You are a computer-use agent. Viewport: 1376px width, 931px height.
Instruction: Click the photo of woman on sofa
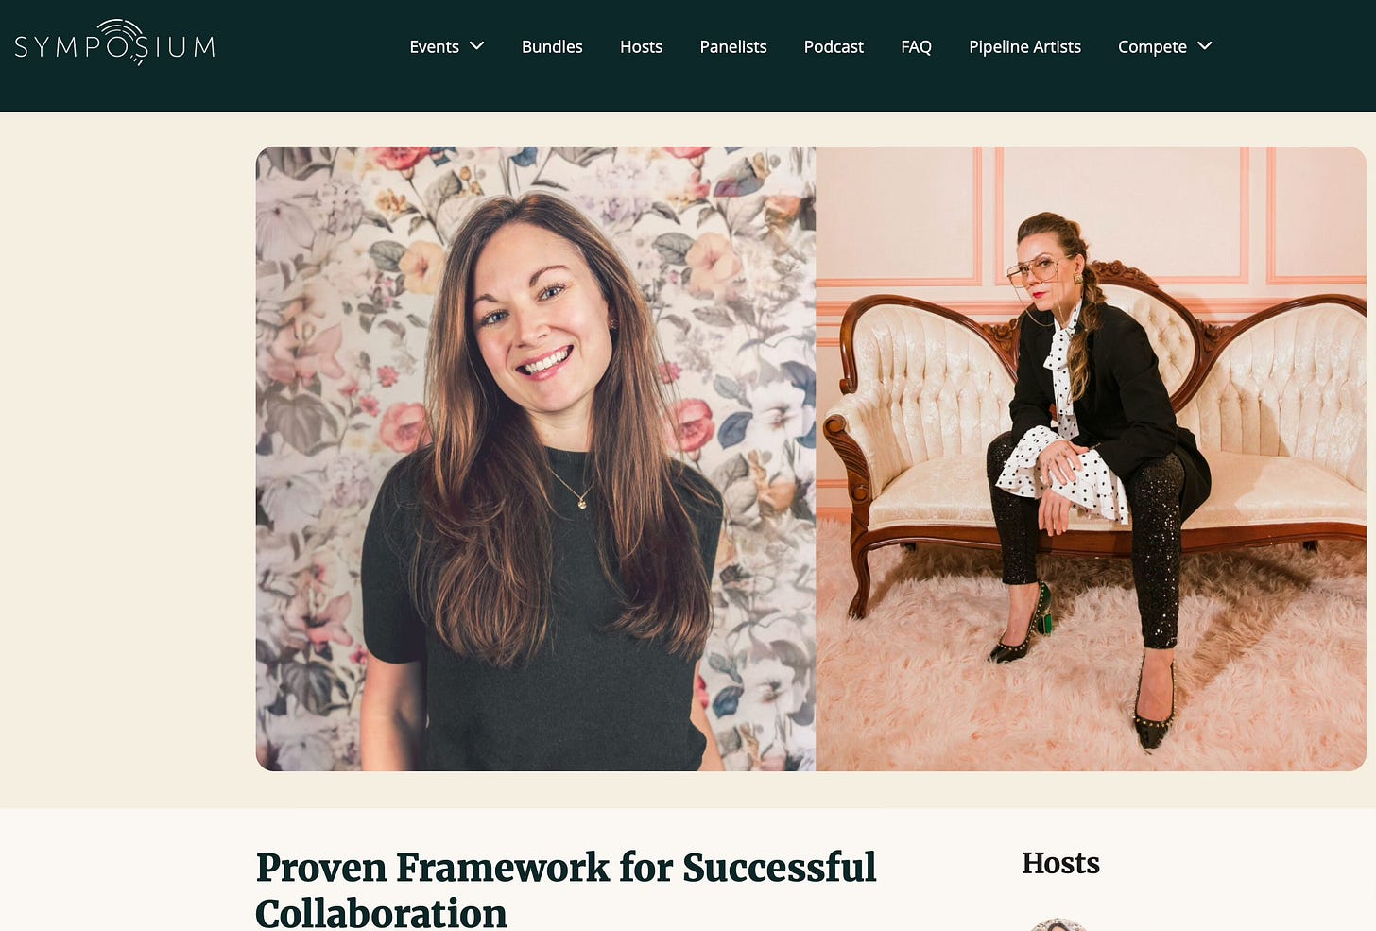[1091, 458]
